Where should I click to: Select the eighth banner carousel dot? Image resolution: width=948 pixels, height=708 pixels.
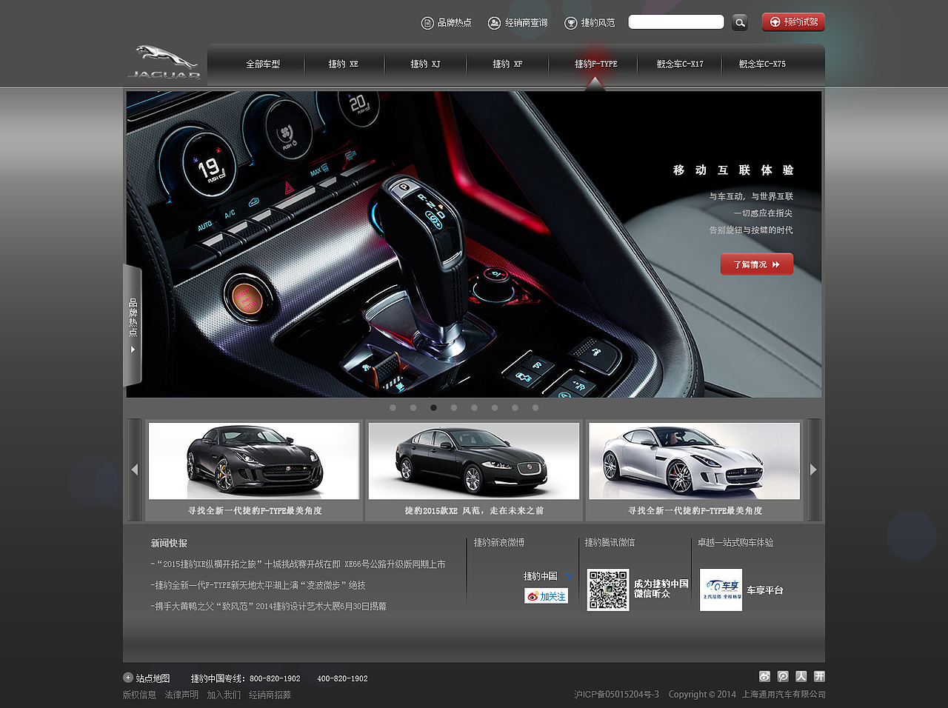point(535,407)
